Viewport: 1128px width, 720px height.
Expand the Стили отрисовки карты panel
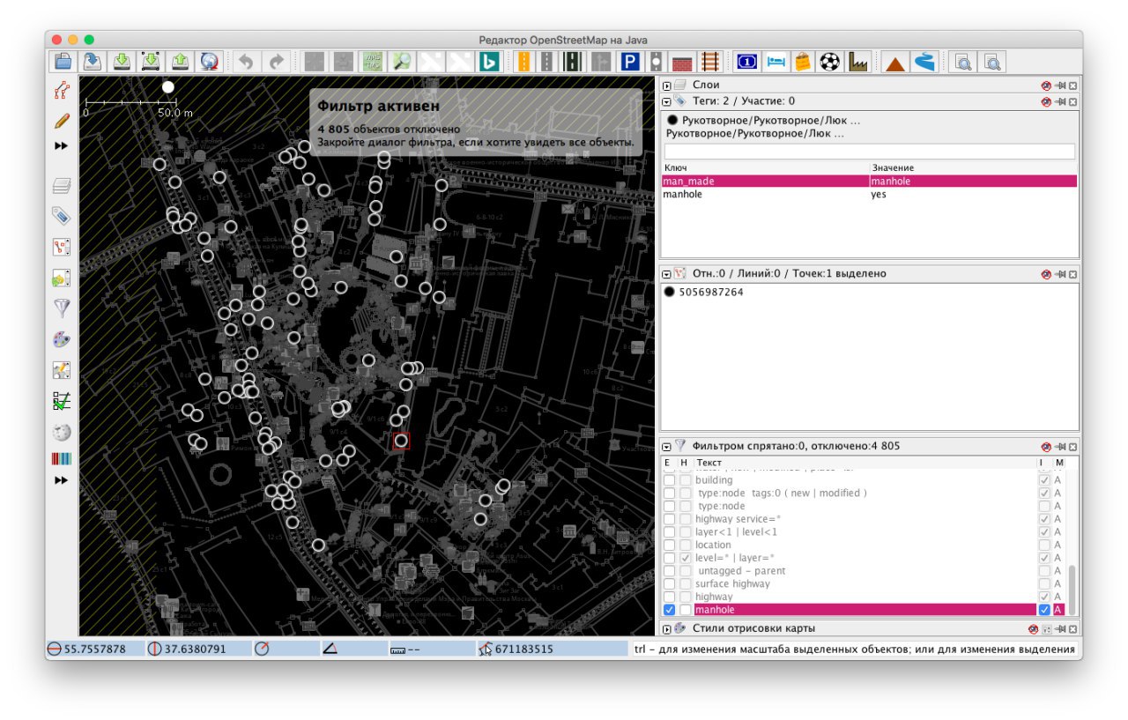[667, 628]
